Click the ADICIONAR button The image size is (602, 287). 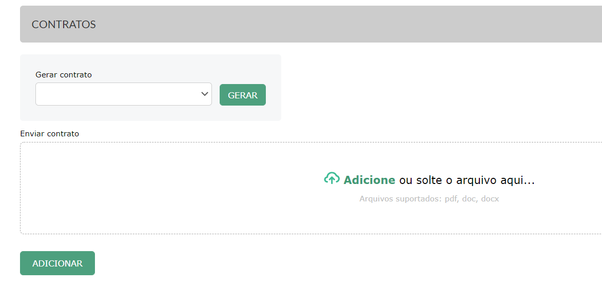[x=57, y=263]
